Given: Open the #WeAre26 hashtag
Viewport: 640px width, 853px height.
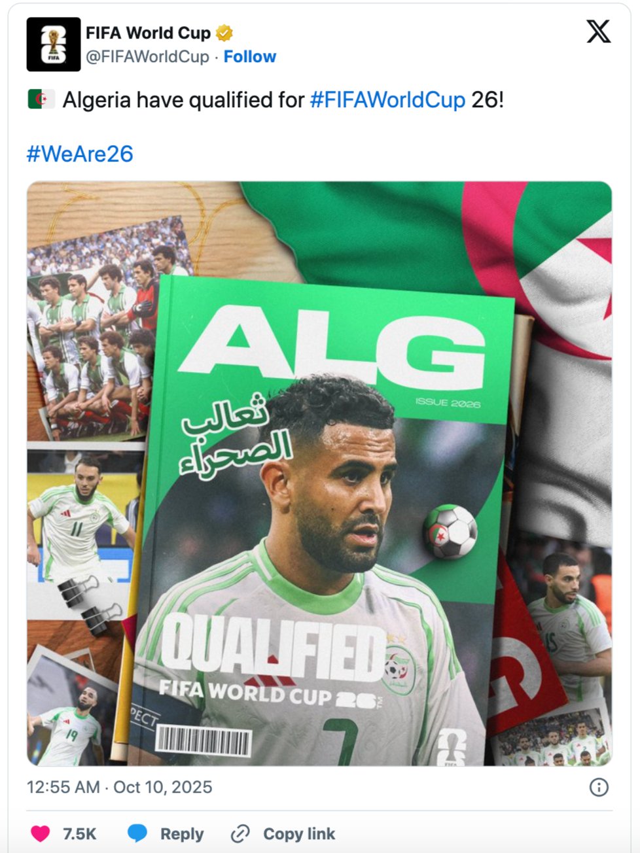Looking at the screenshot, I should click(x=80, y=154).
